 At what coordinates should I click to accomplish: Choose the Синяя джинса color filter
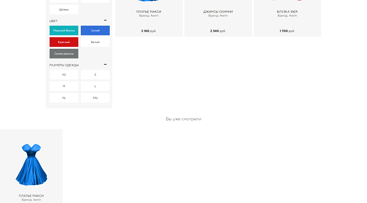[64, 53]
